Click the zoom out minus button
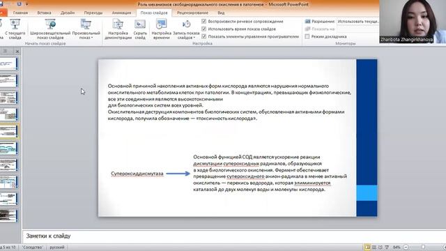 pyautogui.click(x=406, y=248)
